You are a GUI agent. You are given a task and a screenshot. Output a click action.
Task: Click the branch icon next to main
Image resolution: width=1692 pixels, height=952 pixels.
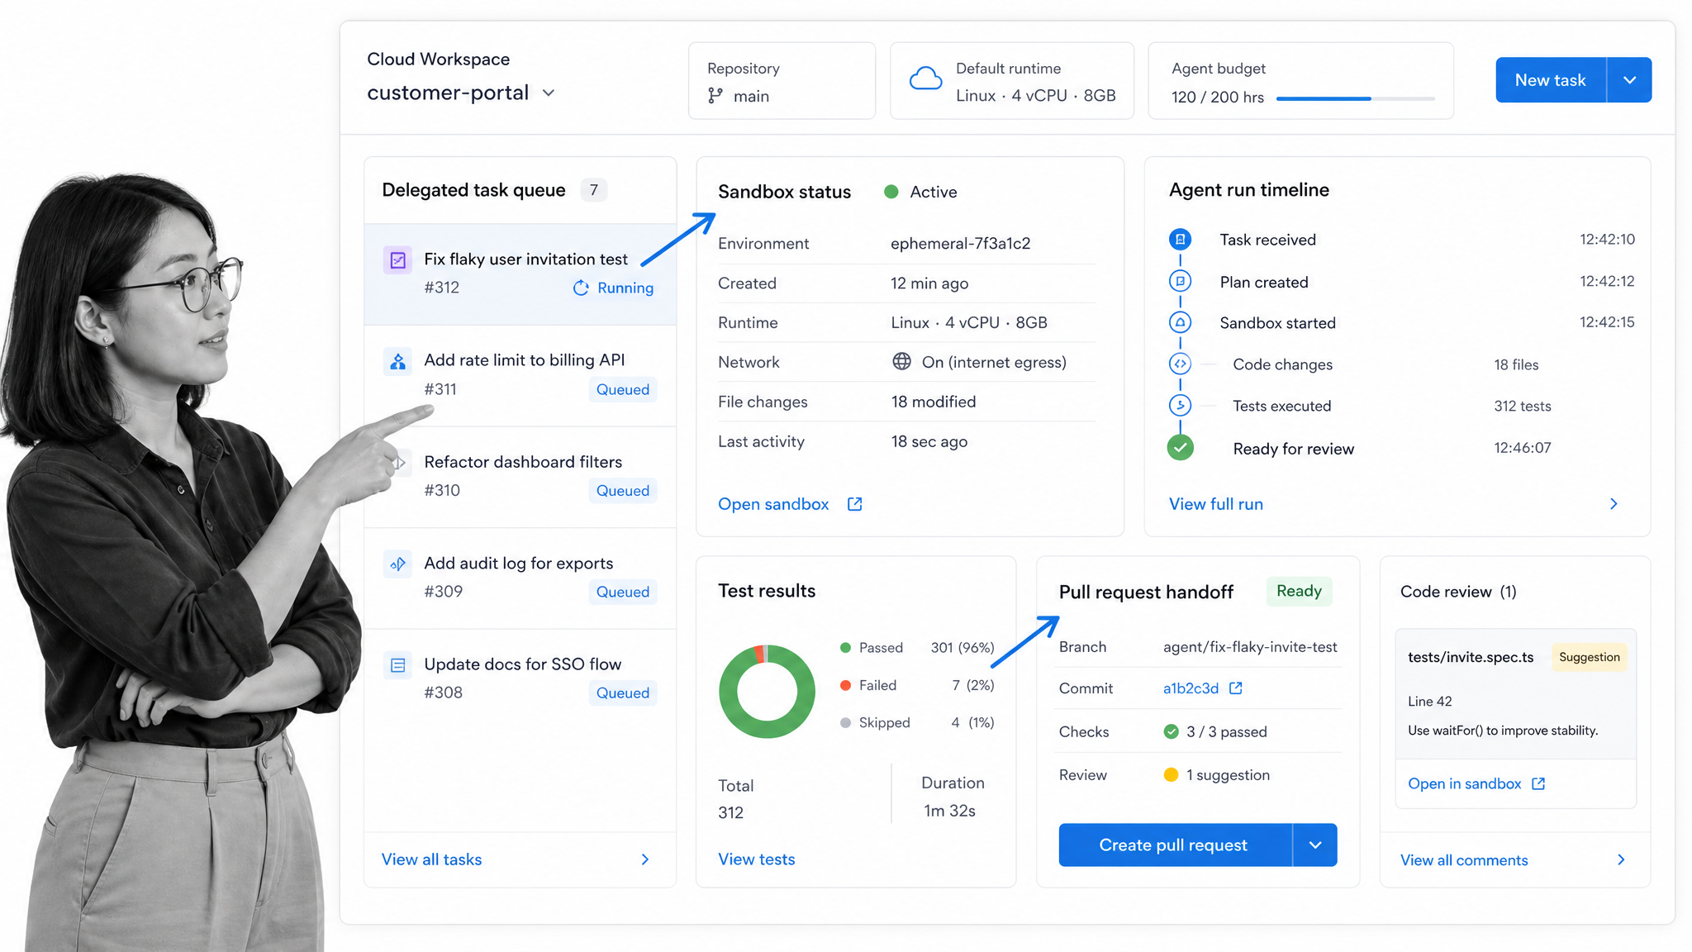[x=715, y=96]
